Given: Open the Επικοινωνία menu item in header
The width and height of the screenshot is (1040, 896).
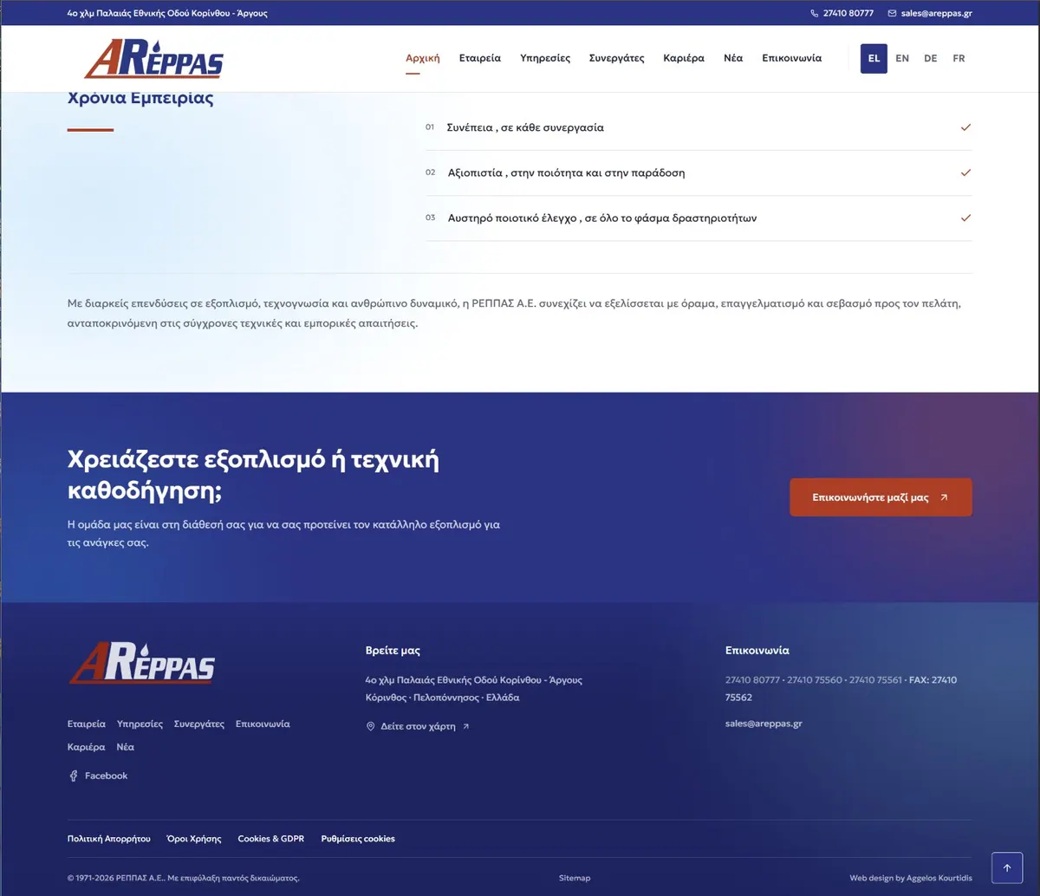Looking at the screenshot, I should pos(792,58).
